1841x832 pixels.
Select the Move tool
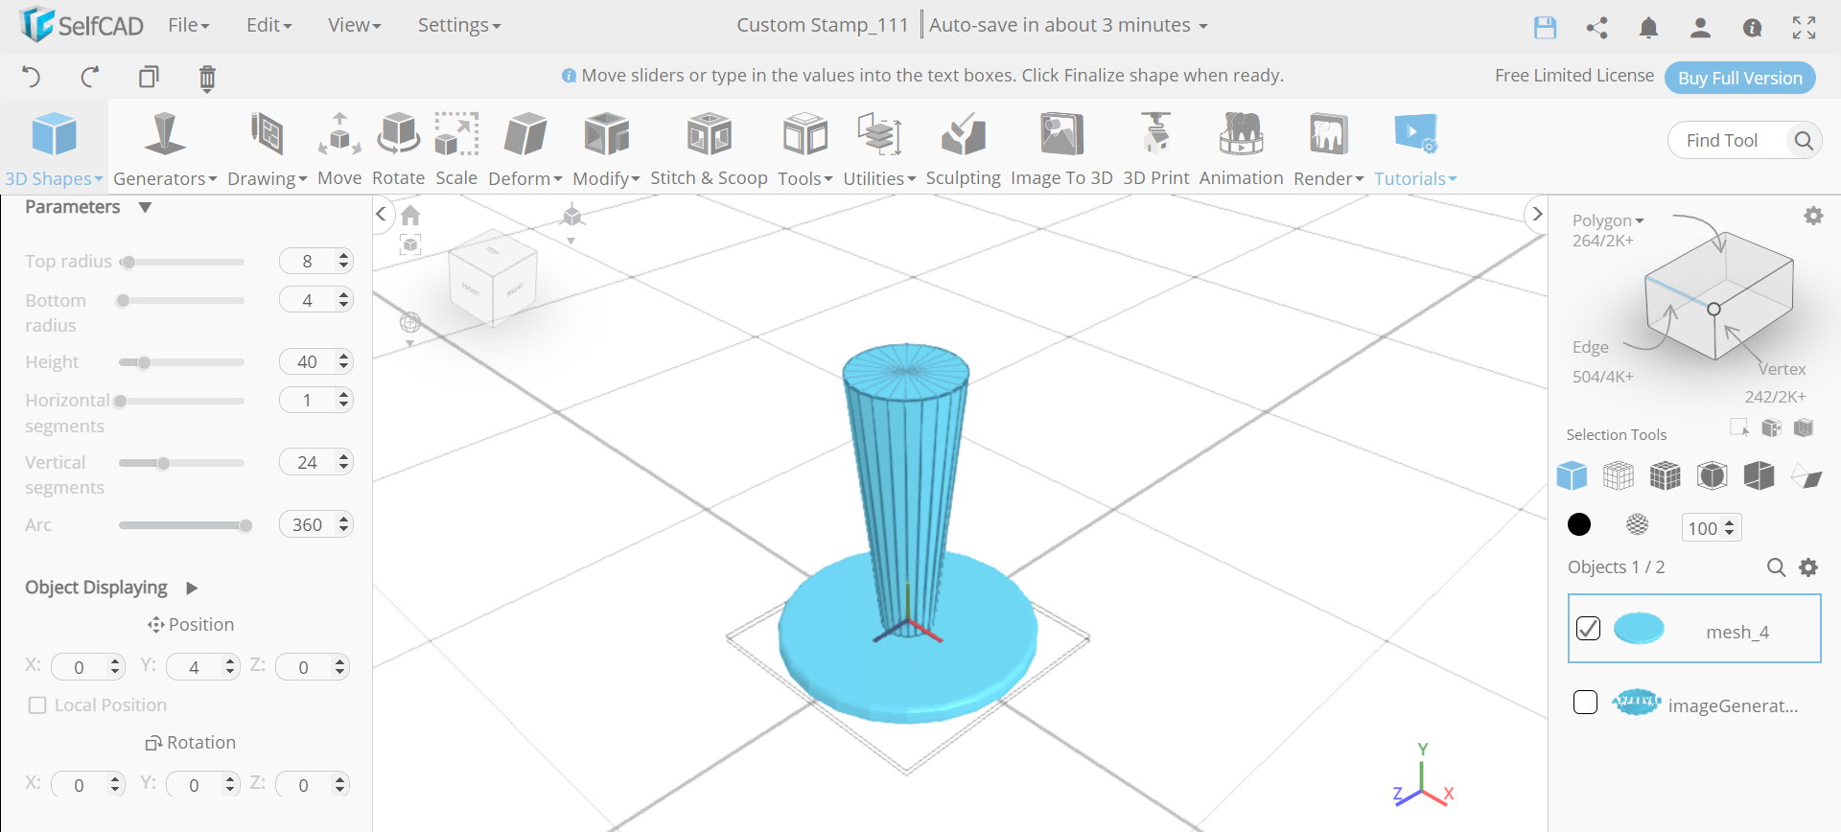[x=339, y=149]
